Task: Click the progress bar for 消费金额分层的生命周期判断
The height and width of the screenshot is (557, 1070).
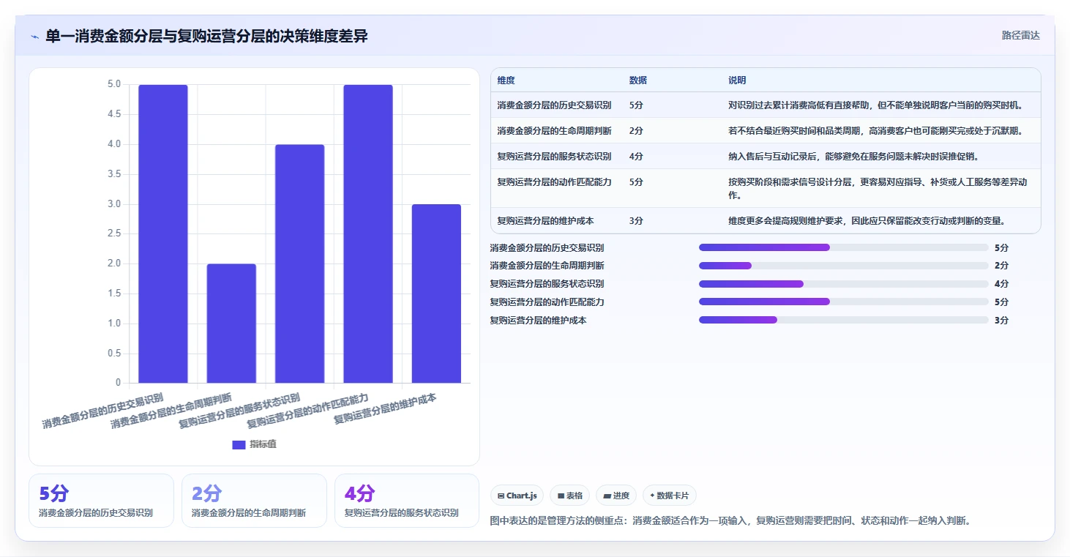Action: click(844, 266)
